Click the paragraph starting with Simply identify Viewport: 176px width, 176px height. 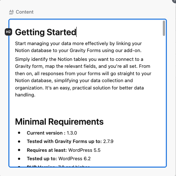coord(83,77)
